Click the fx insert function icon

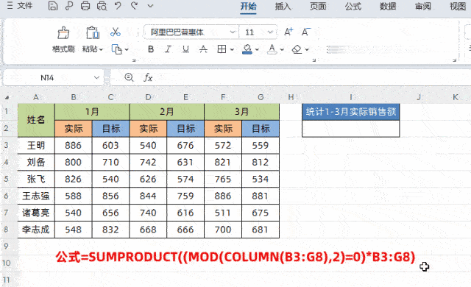pyautogui.click(x=148, y=77)
